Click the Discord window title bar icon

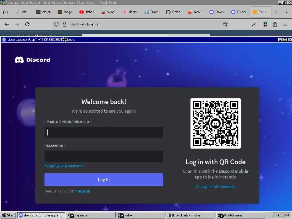(x=4, y=39)
